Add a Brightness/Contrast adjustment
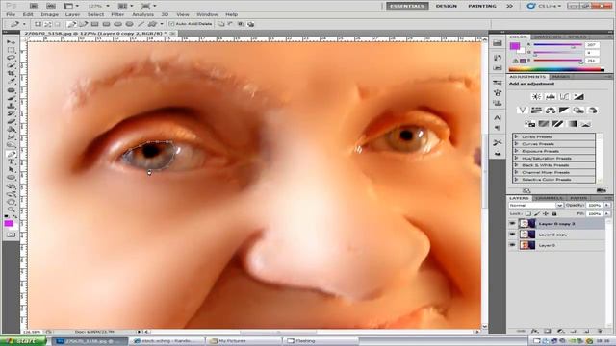 pos(536,96)
